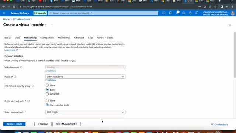The image size is (236, 133).
Task: Open the browser side panel icon
Action: tap(222, 7)
